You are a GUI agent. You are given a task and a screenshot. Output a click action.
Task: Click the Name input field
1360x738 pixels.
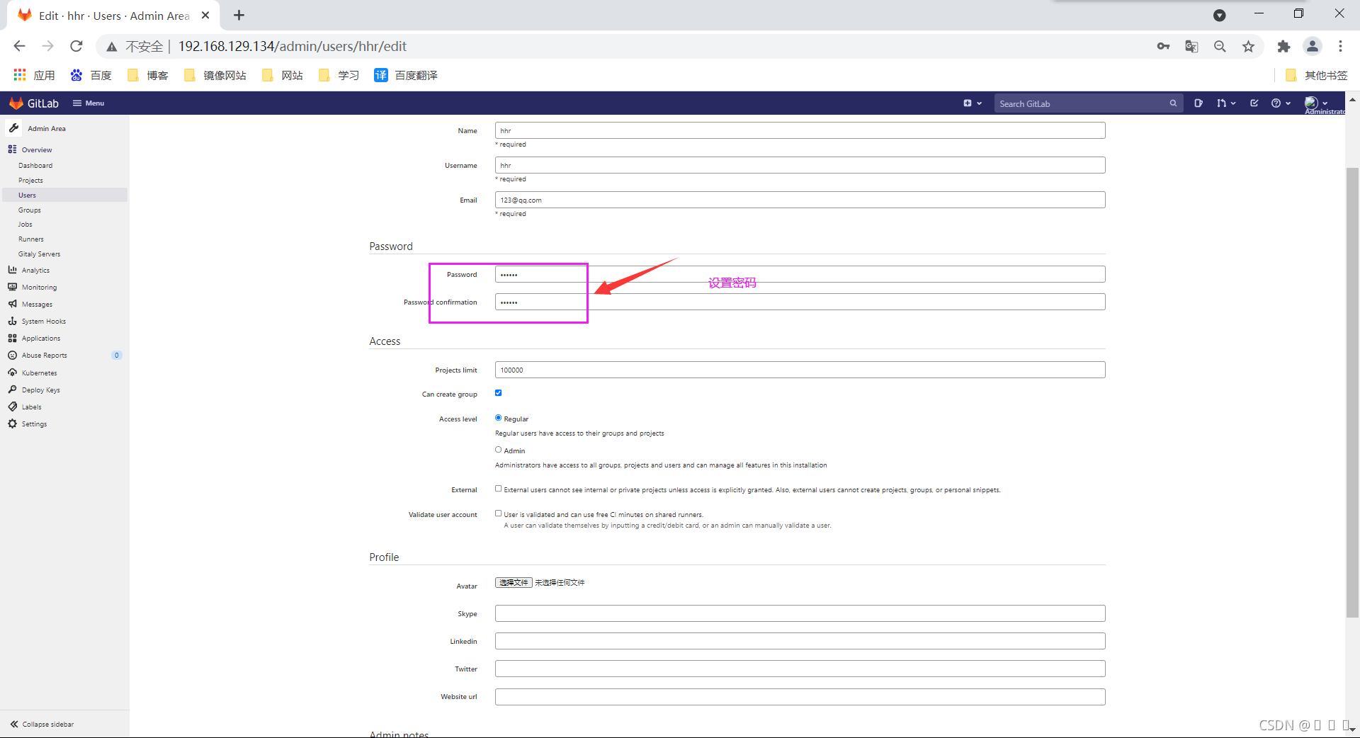point(800,130)
